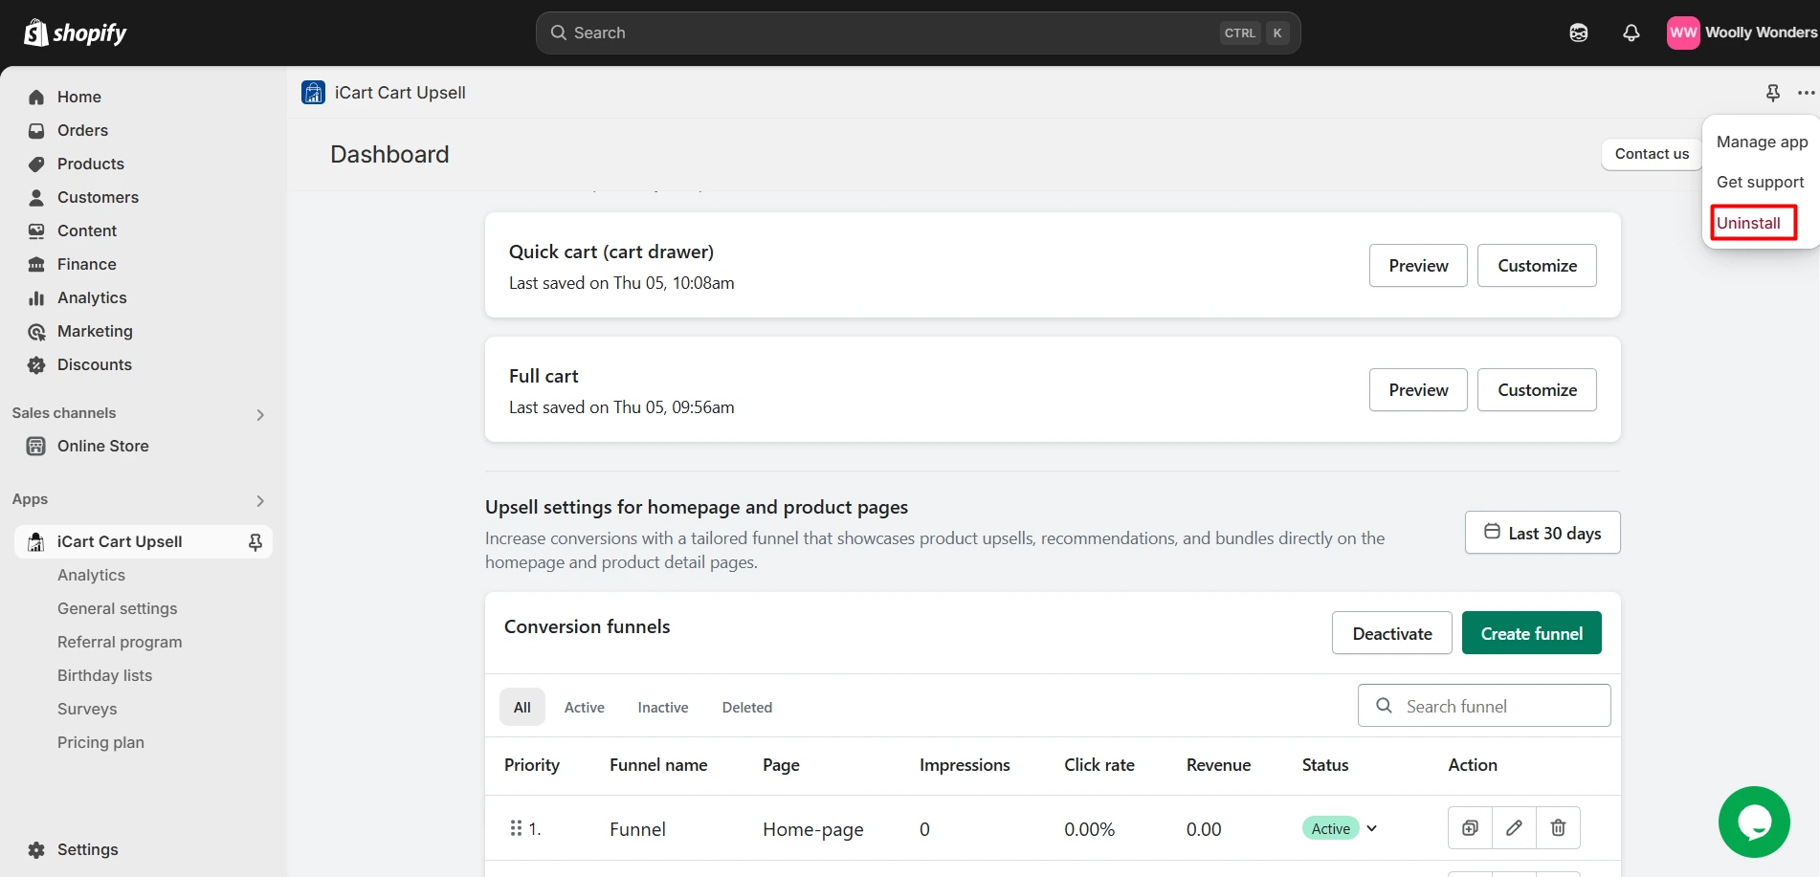Open Surveys page
This screenshot has width=1820, height=877.
(87, 709)
